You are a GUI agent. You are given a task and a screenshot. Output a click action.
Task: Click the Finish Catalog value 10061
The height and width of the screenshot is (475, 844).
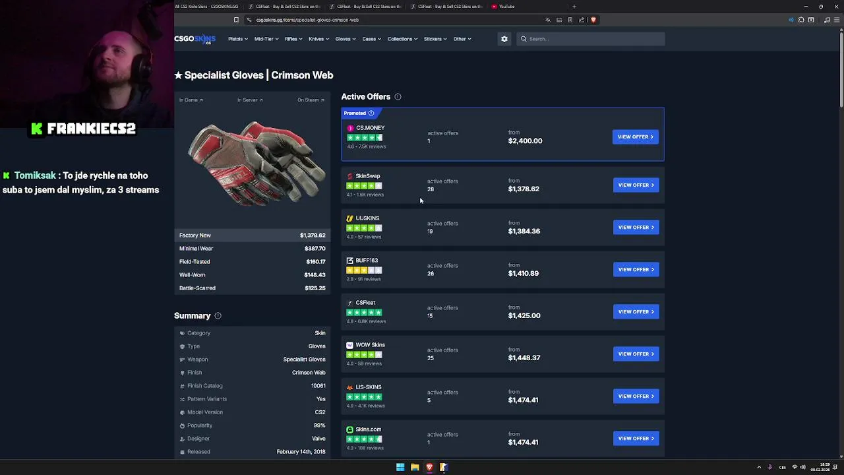point(318,386)
